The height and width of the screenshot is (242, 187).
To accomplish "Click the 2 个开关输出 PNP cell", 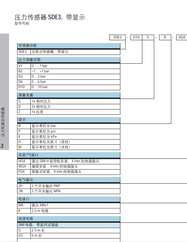I will click(75, 186).
